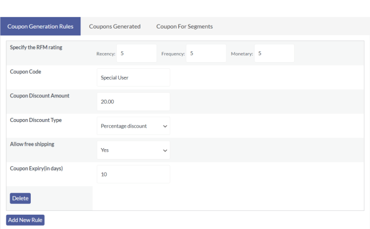Select the Monetary rating input field

point(274,54)
